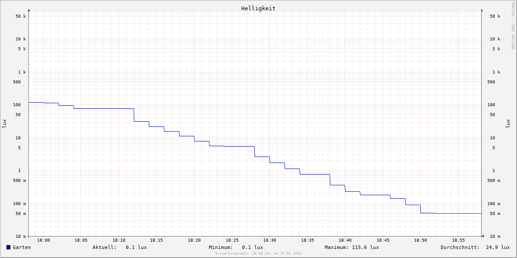517x258 pixels.
Task: Select the Durchschnitt 24.9 lux value
Action: click(498, 247)
